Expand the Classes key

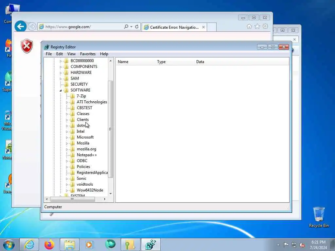tap(67, 114)
